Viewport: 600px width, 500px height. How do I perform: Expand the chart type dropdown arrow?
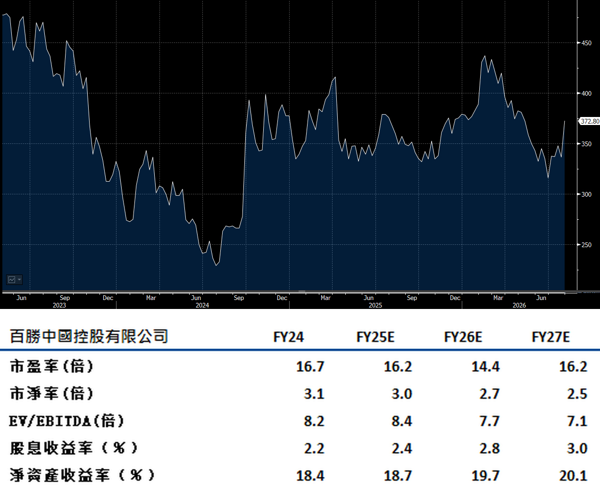[x=19, y=280]
